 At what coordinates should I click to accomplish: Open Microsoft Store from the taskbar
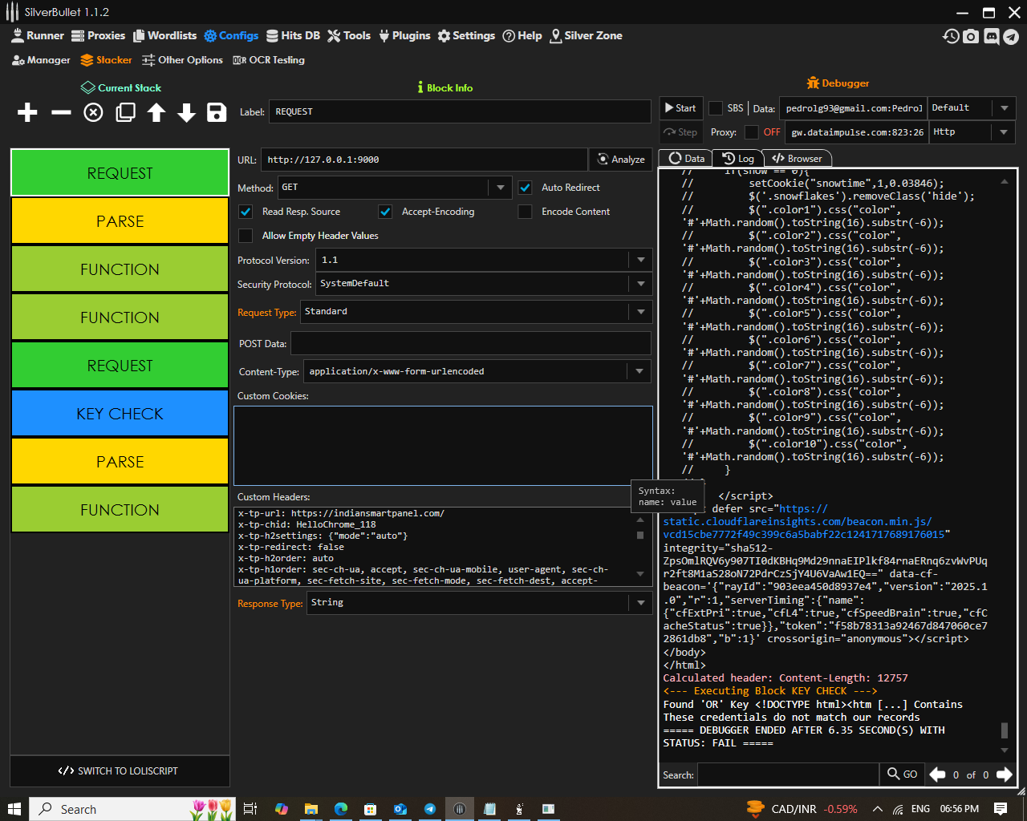click(x=370, y=809)
